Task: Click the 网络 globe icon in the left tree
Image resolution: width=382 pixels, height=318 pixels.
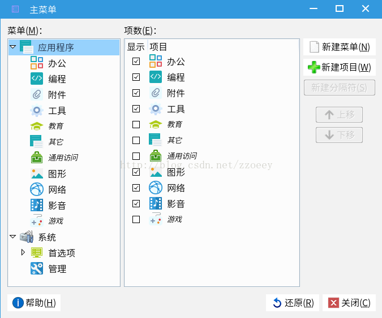Action: click(37, 189)
